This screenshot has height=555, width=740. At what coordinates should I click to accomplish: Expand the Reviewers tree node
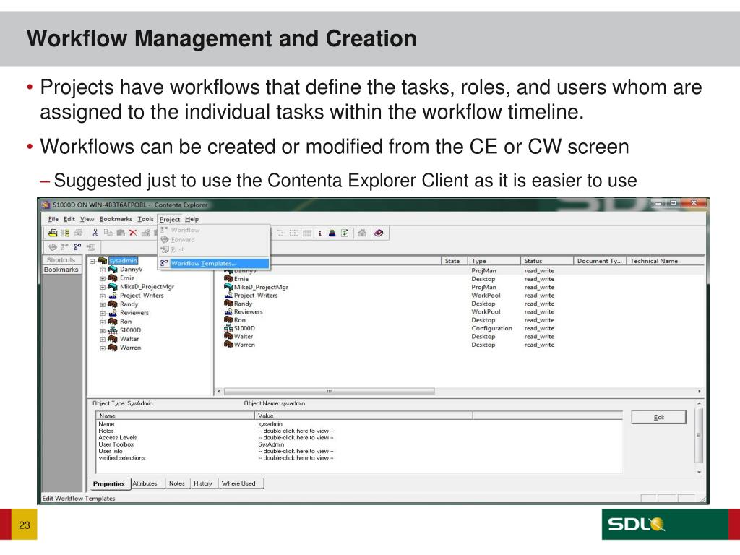(103, 314)
